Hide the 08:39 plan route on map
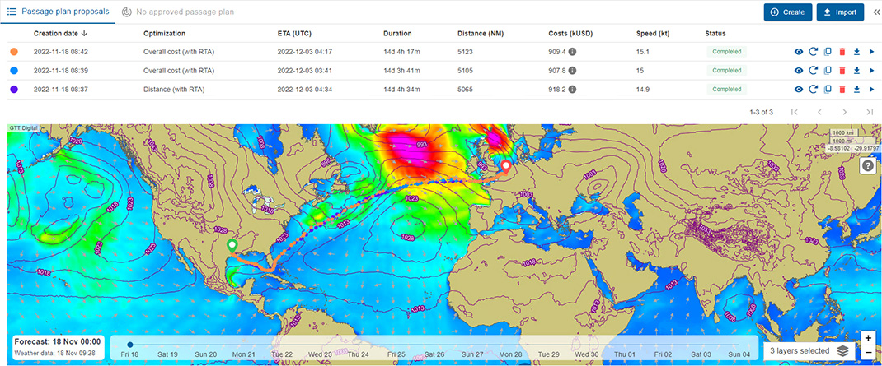The width and height of the screenshot is (882, 366). point(798,71)
